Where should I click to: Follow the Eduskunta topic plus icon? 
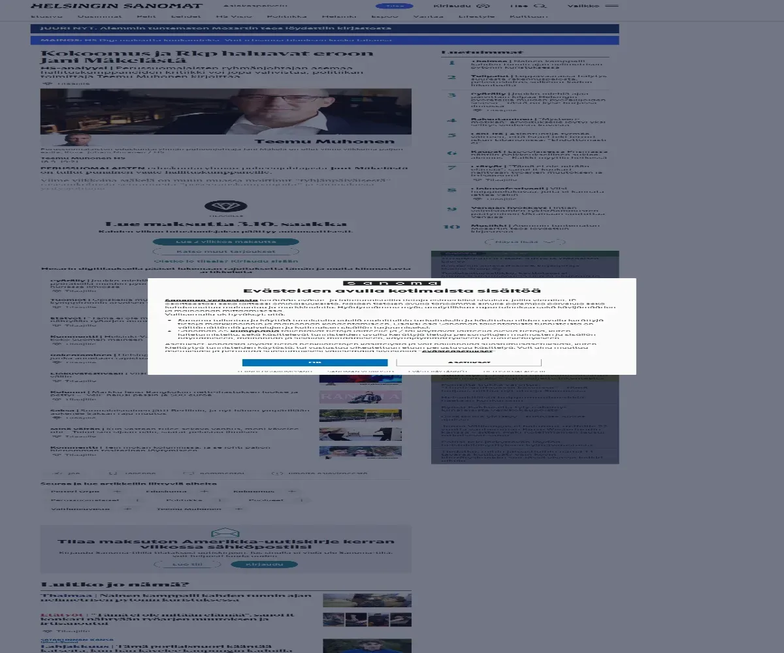pos(204,491)
